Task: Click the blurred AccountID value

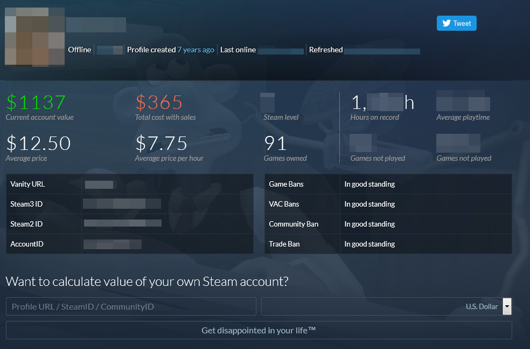Action: pyautogui.click(x=112, y=244)
